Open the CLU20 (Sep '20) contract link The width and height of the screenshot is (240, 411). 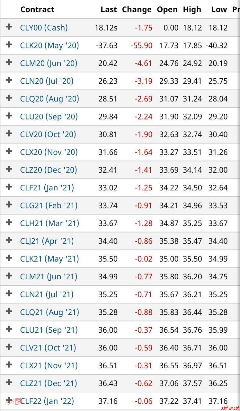click(49, 117)
